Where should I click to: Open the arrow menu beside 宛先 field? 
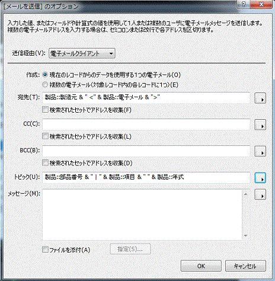(x=260, y=98)
